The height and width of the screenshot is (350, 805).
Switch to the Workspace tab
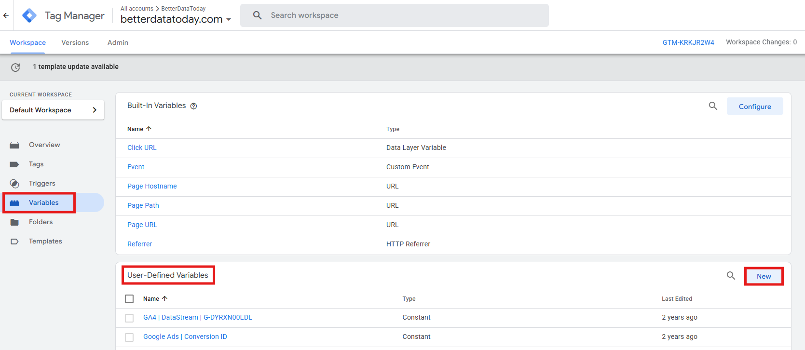point(27,42)
